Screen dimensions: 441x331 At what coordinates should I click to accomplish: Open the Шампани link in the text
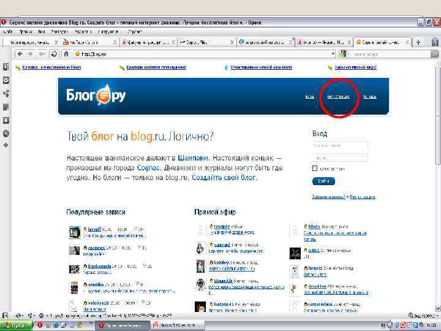194,158
